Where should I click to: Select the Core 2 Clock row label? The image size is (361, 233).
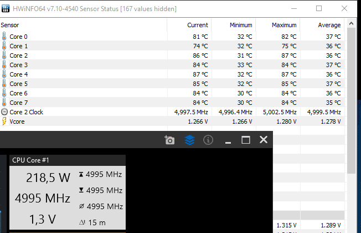(26, 112)
